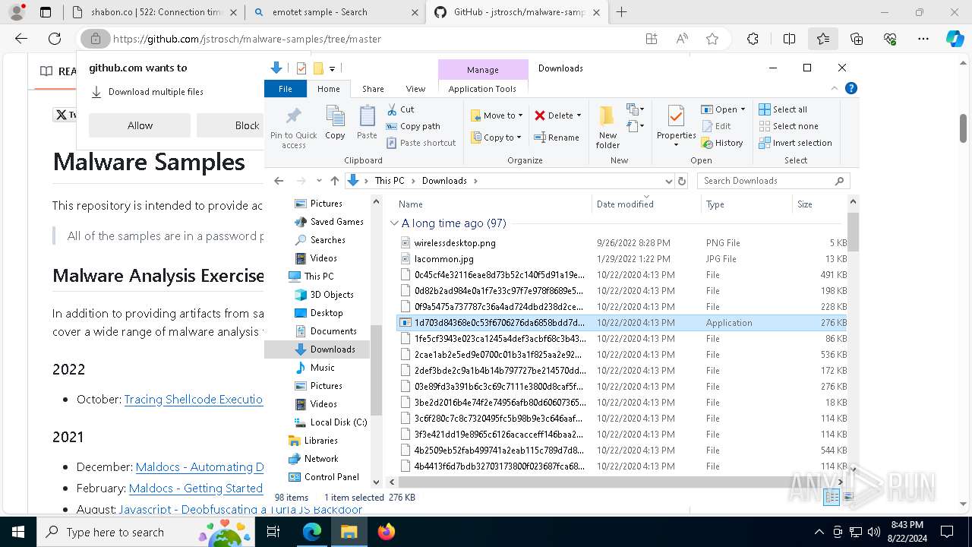972x547 pixels.
Task: Select Control Panel in navigation pane
Action: [x=331, y=476]
